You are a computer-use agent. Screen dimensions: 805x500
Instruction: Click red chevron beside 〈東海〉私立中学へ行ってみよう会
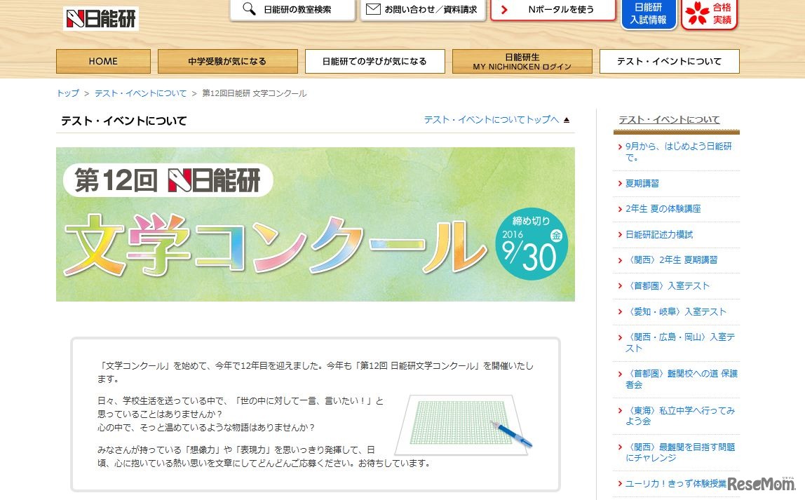(620, 411)
